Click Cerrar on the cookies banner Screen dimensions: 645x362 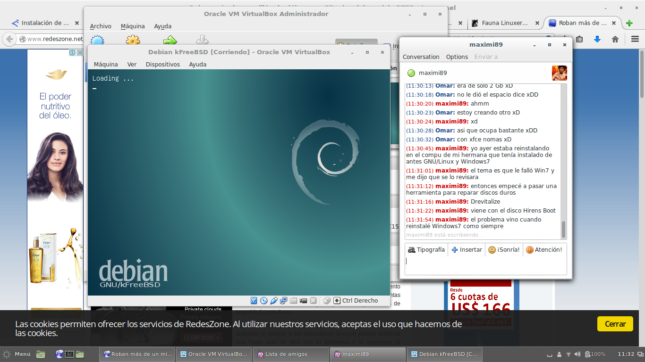pos(615,324)
